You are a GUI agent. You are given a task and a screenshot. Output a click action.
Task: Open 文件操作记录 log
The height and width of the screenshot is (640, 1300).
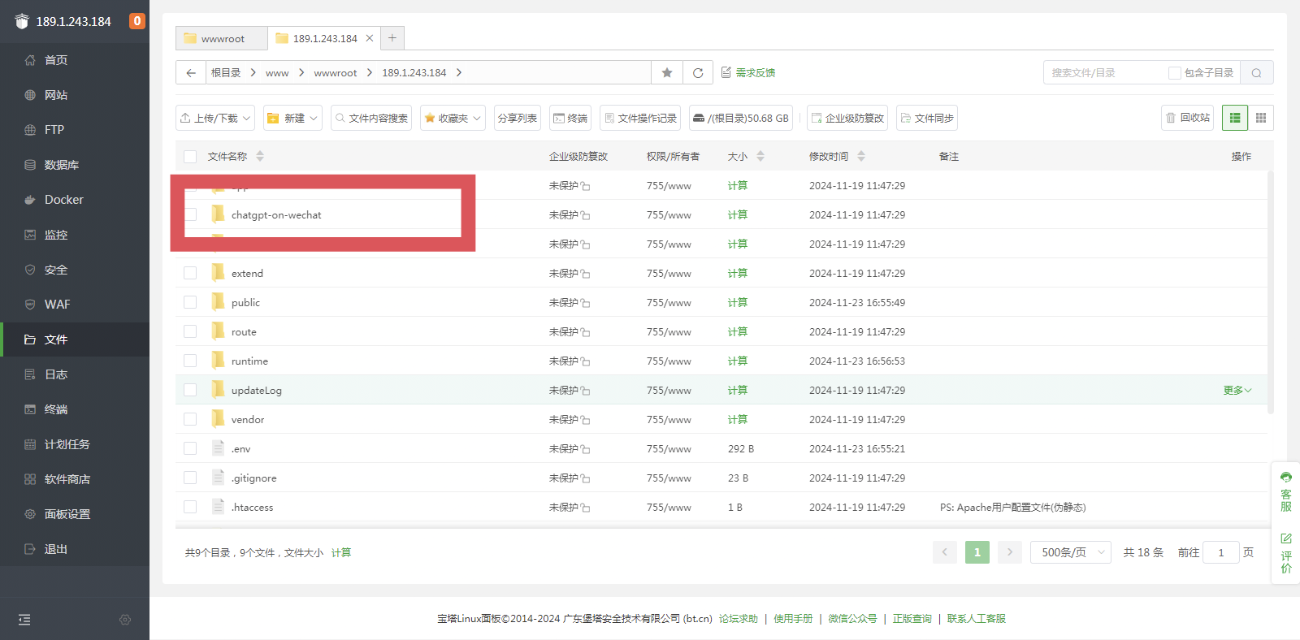click(x=640, y=118)
